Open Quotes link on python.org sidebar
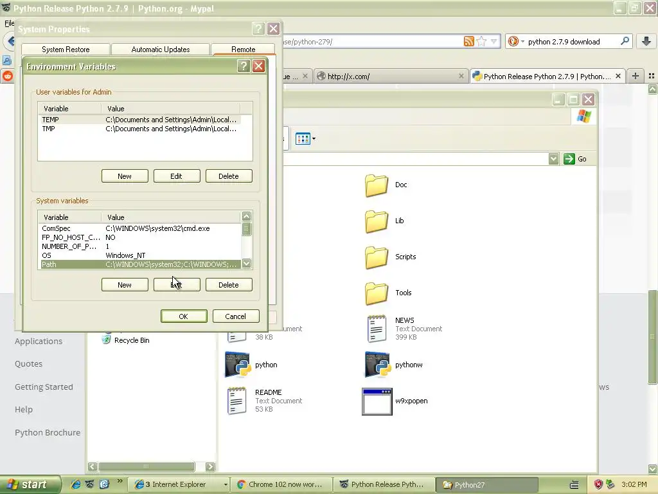Viewport: 658px width, 494px height. click(x=28, y=364)
